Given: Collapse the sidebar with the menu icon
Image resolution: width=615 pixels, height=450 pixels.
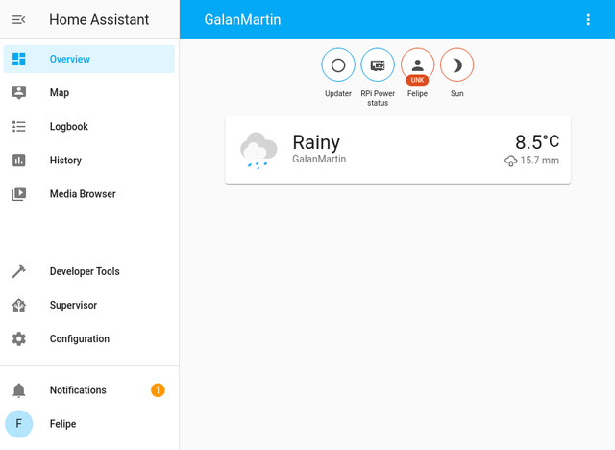Looking at the screenshot, I should (x=18, y=20).
